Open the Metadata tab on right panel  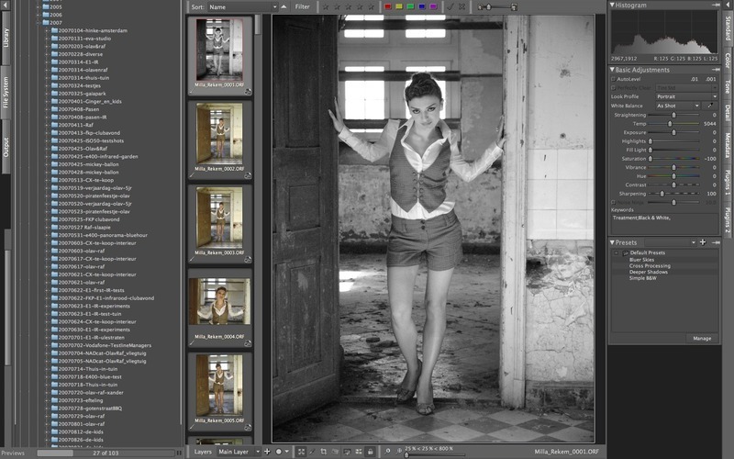click(x=728, y=145)
